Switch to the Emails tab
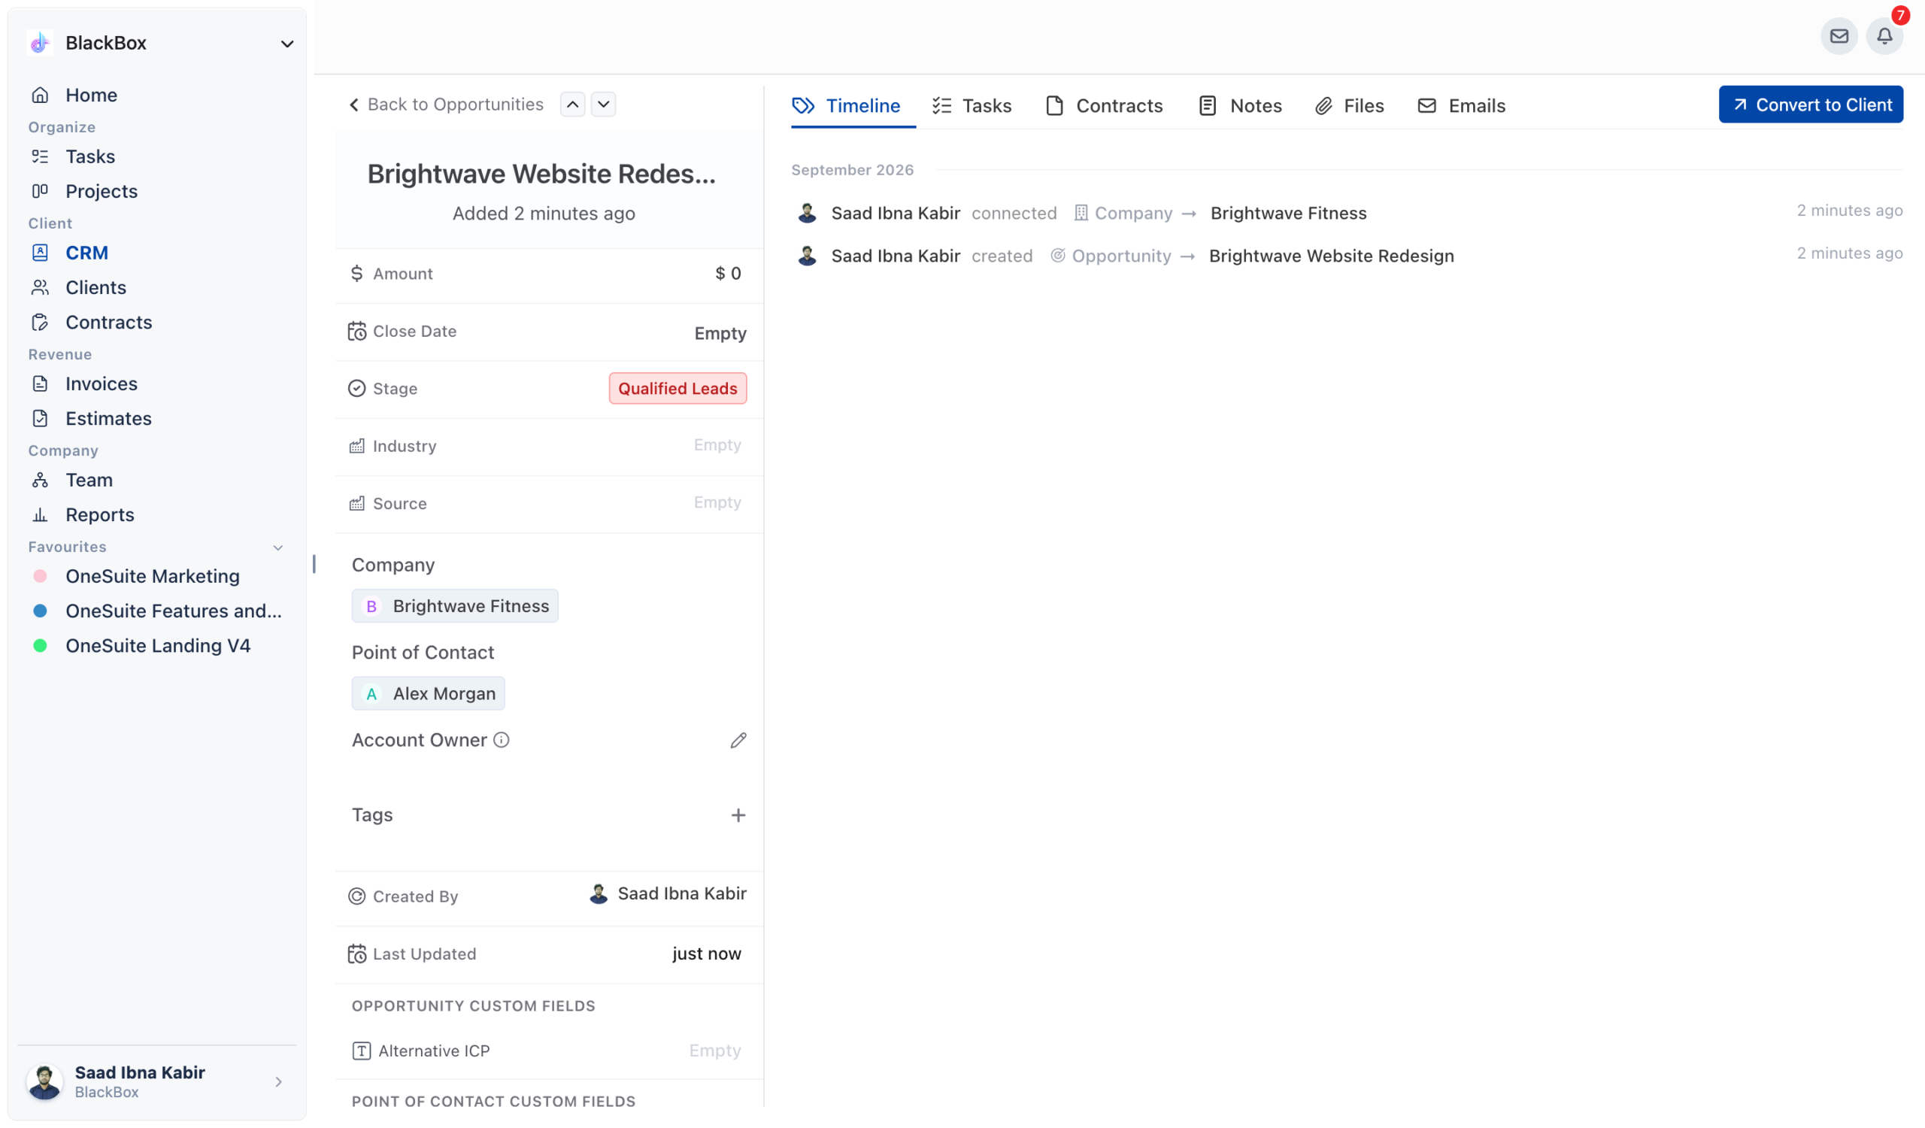The height and width of the screenshot is (1128, 1925). click(x=1461, y=105)
